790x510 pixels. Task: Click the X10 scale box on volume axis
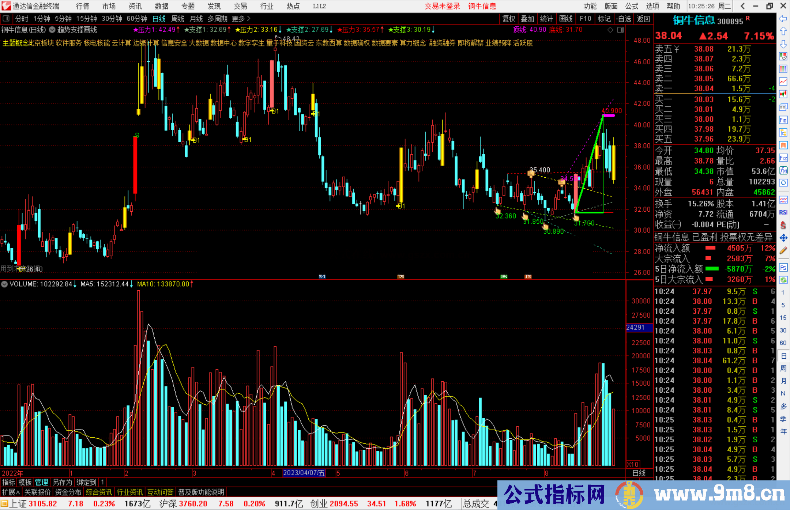coord(633,464)
